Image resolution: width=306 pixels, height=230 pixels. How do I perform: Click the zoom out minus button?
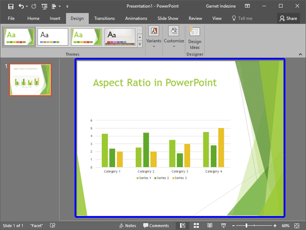coord(233,226)
